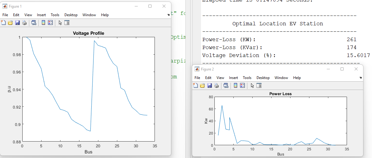Image resolution: width=372 pixels, height=158 pixels.
Task: Open File menu in Figure 1
Action: click(5, 15)
